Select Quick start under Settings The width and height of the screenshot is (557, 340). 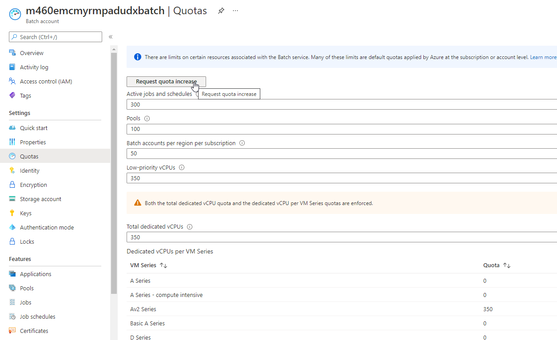(x=34, y=127)
